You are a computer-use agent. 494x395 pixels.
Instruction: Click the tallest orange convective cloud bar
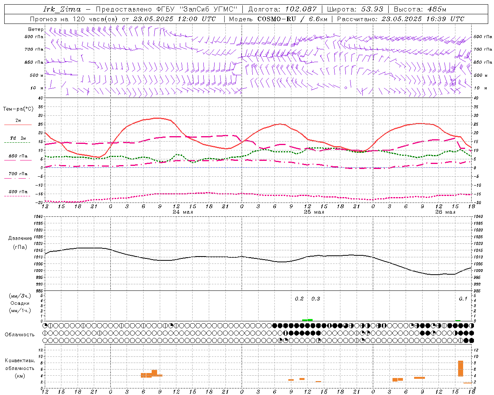460,368
